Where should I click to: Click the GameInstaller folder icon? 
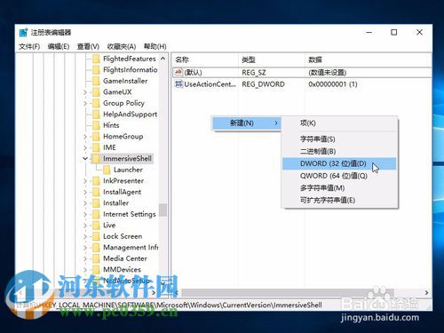tap(96, 81)
